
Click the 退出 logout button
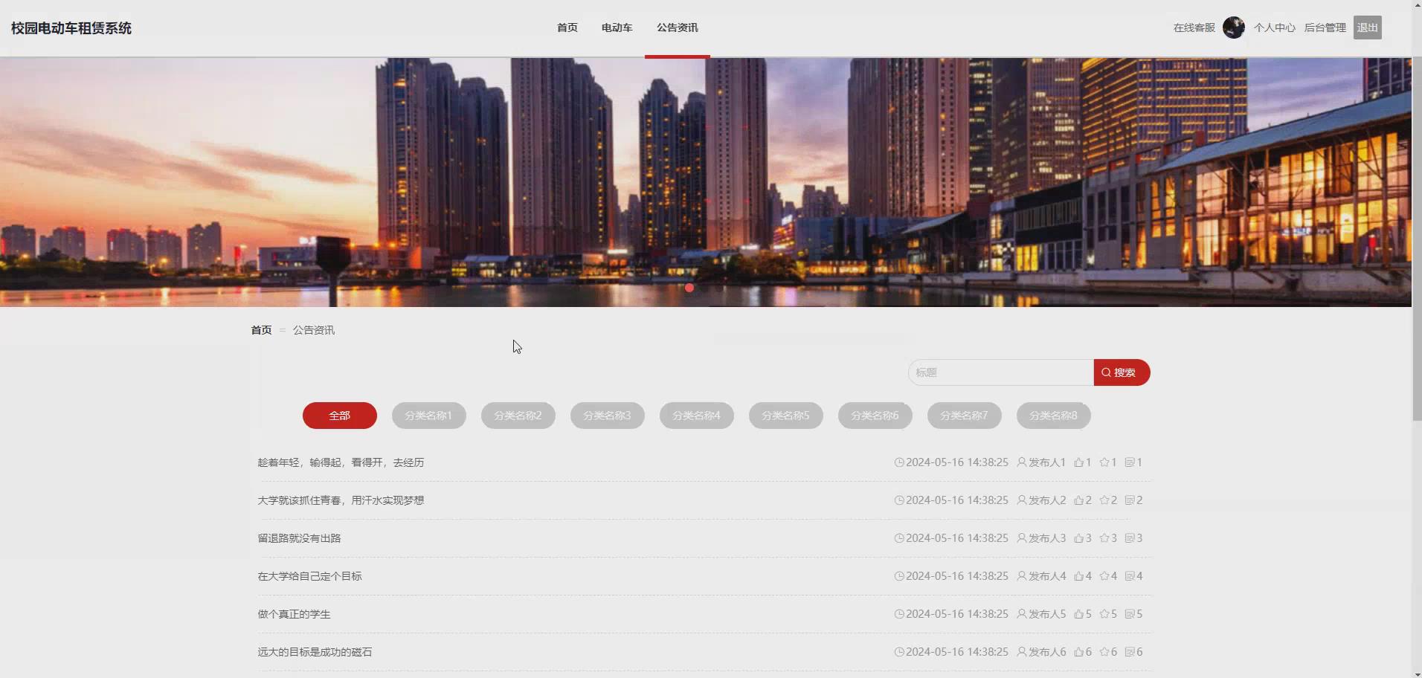click(1367, 28)
